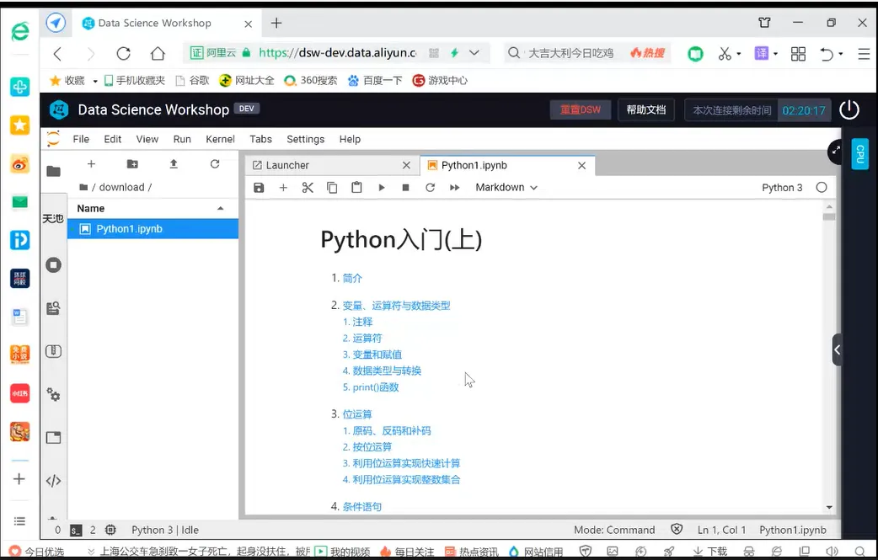878x560 pixels.
Task: Expand the right side panel chevron
Action: tap(837, 350)
